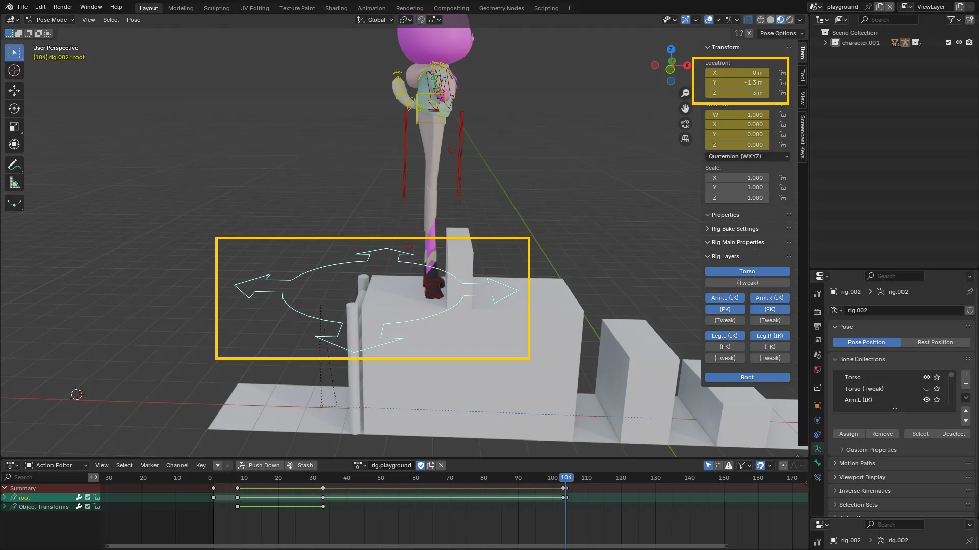Select the Annotate tool
The image size is (979, 550).
tap(14, 164)
